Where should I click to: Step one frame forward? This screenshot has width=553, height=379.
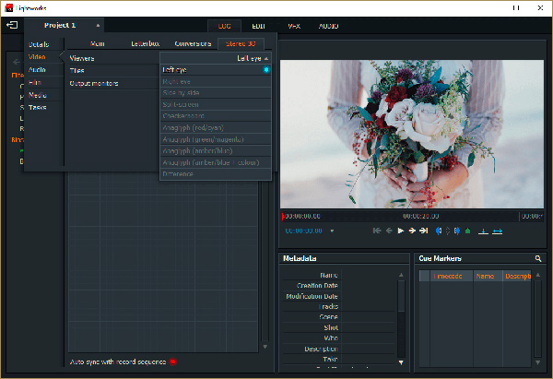(412, 231)
